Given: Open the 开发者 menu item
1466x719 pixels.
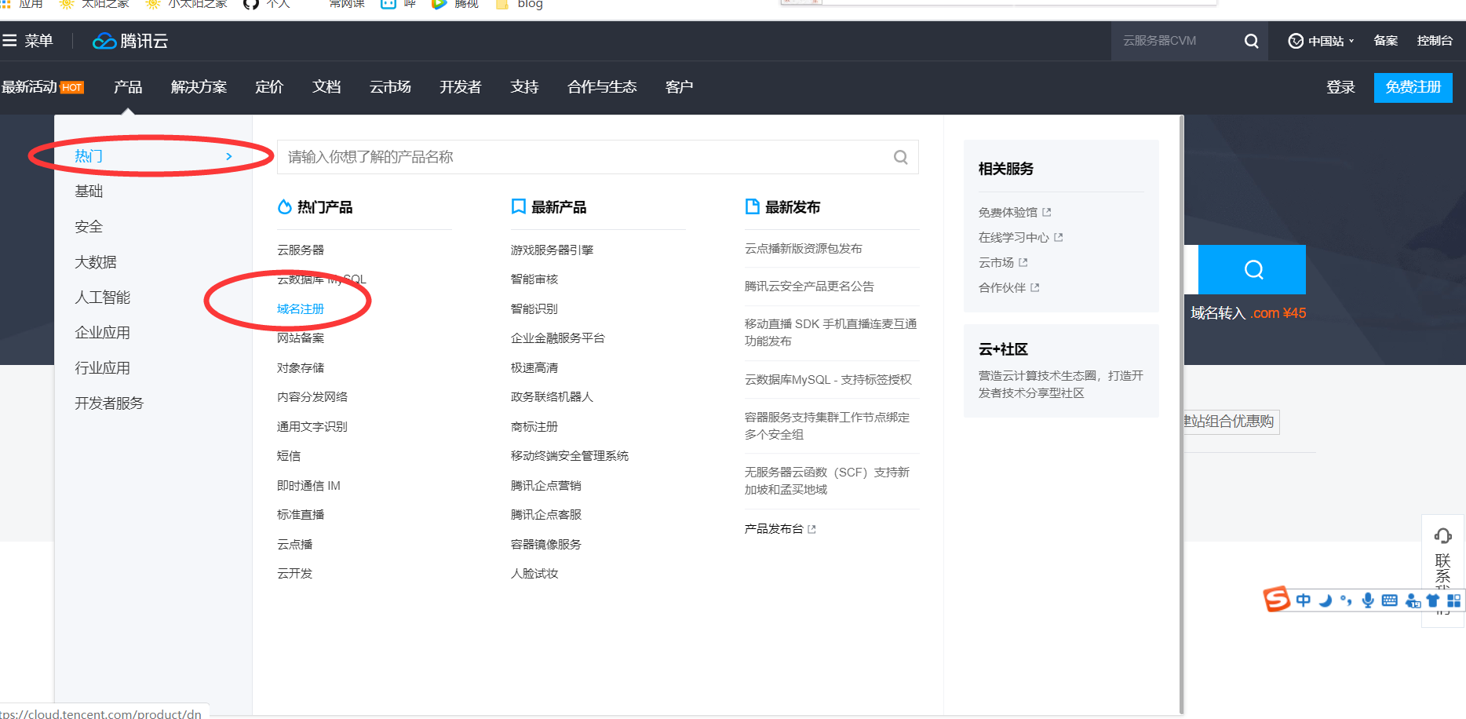Looking at the screenshot, I should click(460, 86).
